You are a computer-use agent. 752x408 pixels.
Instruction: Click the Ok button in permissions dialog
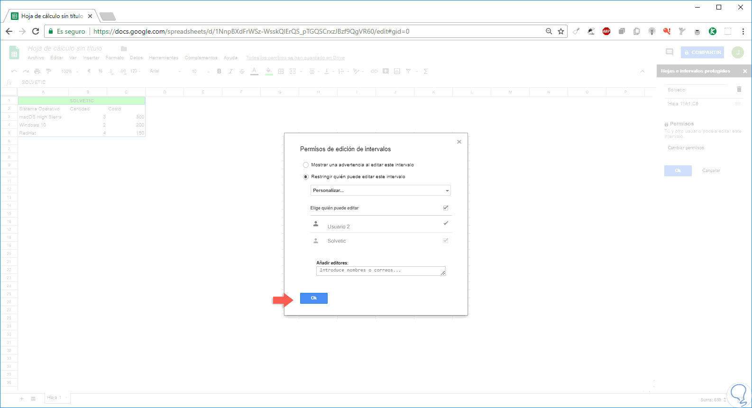[313, 298]
